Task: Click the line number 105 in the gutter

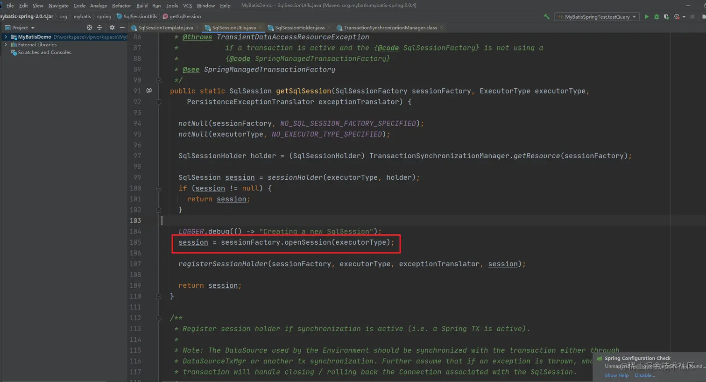Action: [x=135, y=242]
